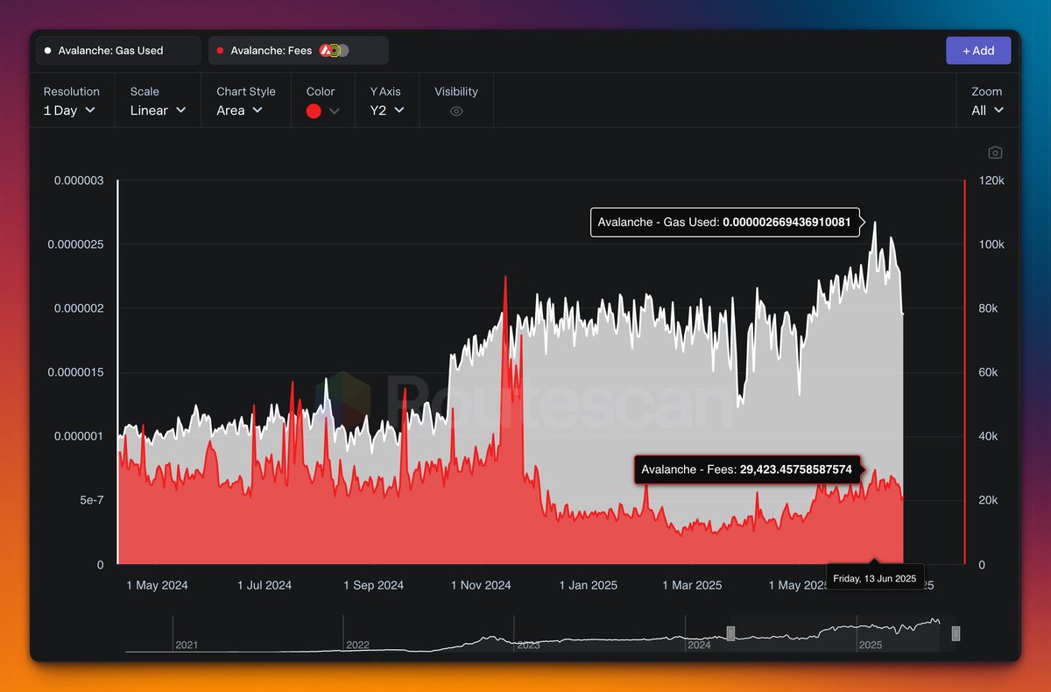Click the left handle of the range navigator
Screen dimensions: 1051x692
(x=730, y=633)
